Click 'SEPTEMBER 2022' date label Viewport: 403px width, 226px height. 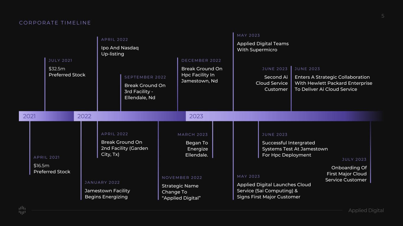[145, 77]
